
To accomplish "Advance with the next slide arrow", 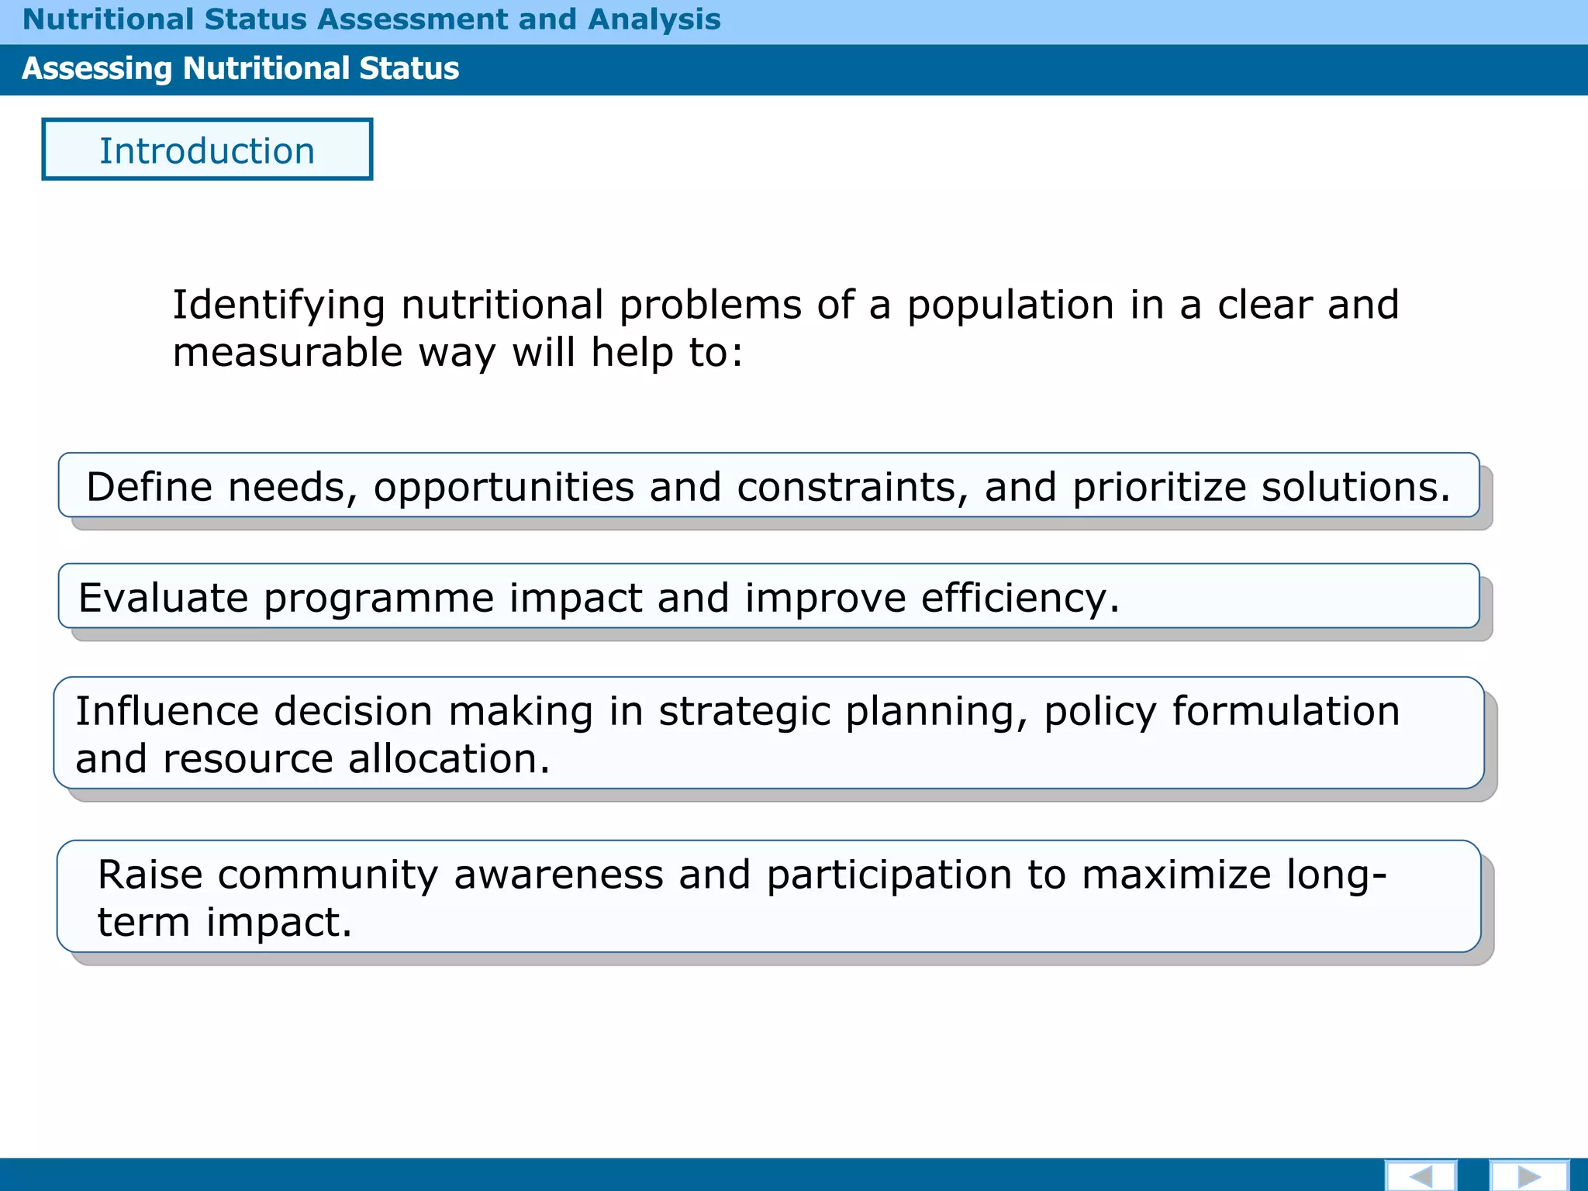I will coord(1529,1175).
